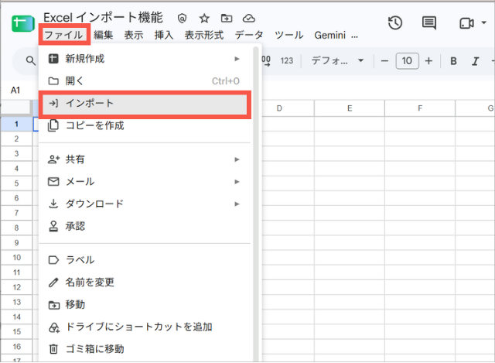
Task: Check the cloud save status icon
Action: (x=249, y=19)
